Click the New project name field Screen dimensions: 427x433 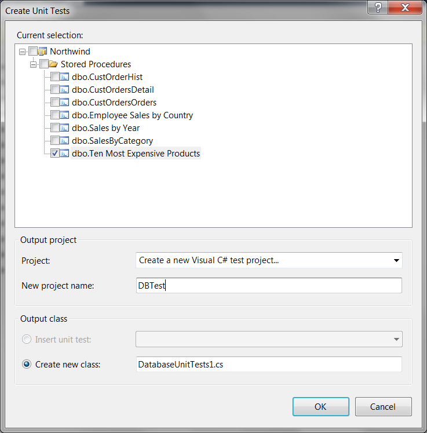pyautogui.click(x=268, y=286)
